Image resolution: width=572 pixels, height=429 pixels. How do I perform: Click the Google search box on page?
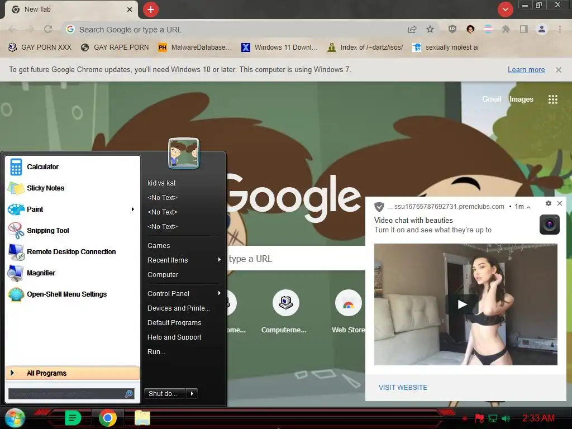click(296, 258)
